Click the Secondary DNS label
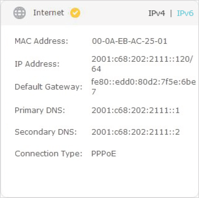 point(46,132)
